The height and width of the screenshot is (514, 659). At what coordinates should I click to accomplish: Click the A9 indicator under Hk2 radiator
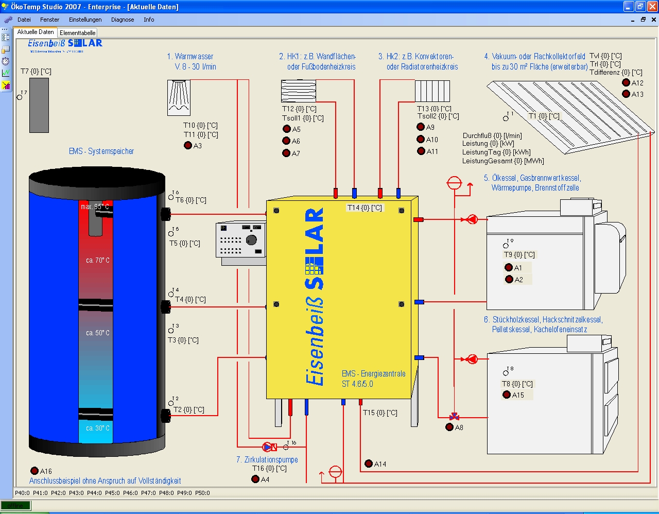(421, 127)
